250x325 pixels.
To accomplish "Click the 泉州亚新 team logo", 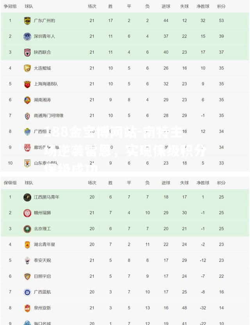I will pos(27,308).
